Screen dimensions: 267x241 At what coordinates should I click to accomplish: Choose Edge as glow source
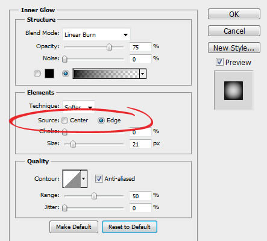pos(101,120)
